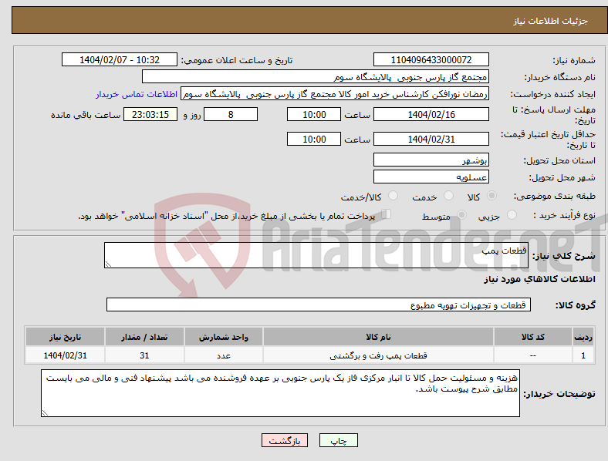Click the remaining time field 23:03:15
Image resolution: width=608 pixels, height=461 pixels.
150,114
